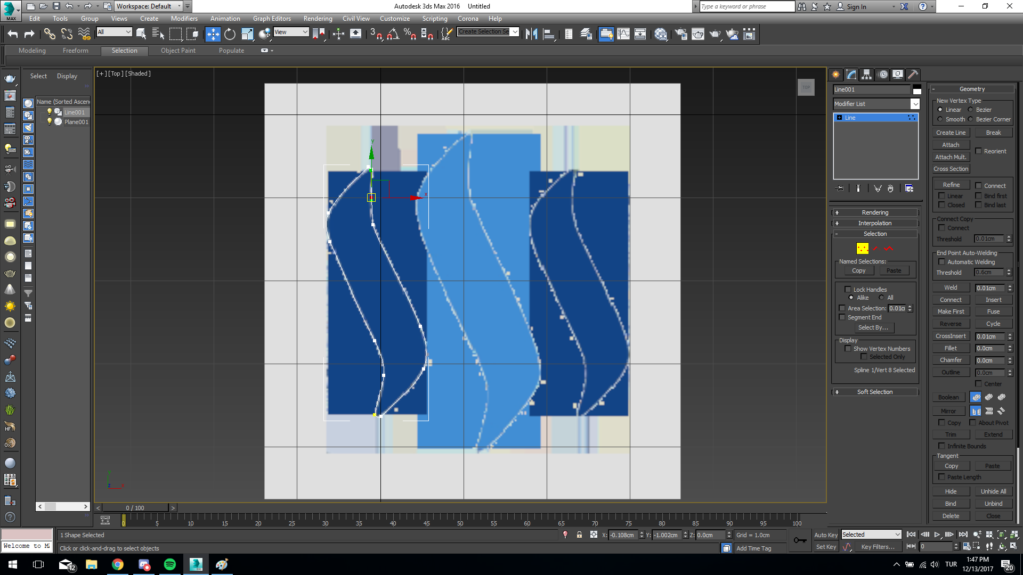Collapse the Geometry rollout
The height and width of the screenshot is (575, 1023).
[972, 89]
